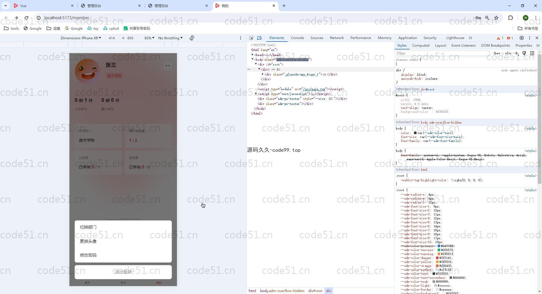Select 修改密码 in the action sheet
The image size is (542, 294).
point(88,255)
